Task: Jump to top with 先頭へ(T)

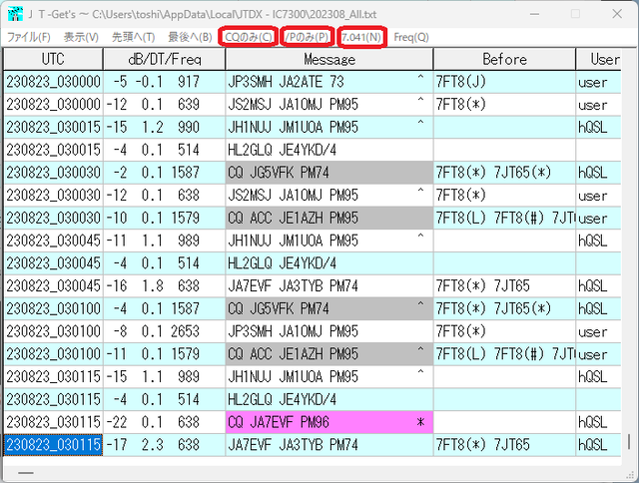Action: click(133, 38)
